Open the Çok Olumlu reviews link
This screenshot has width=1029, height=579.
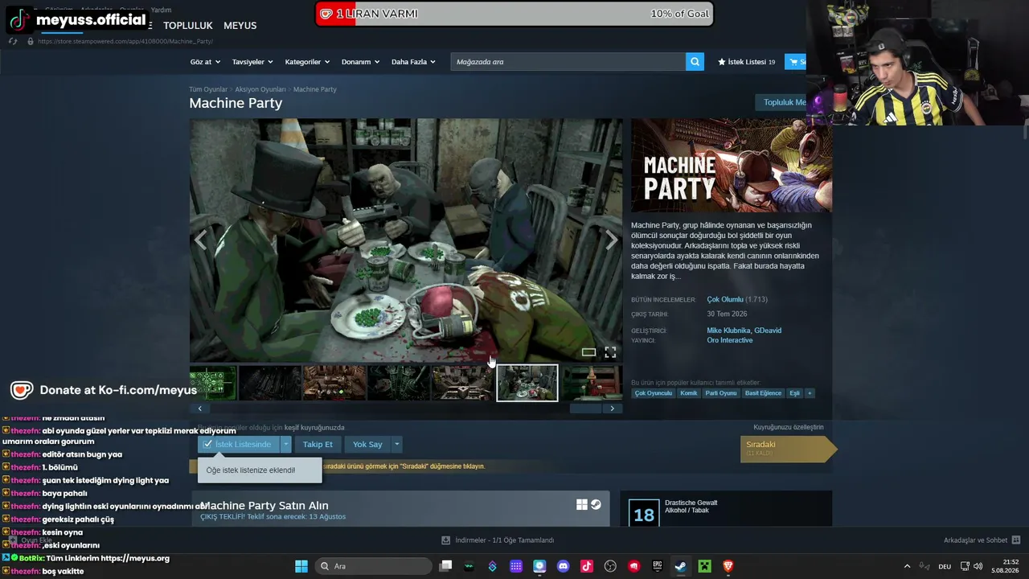[x=725, y=299]
